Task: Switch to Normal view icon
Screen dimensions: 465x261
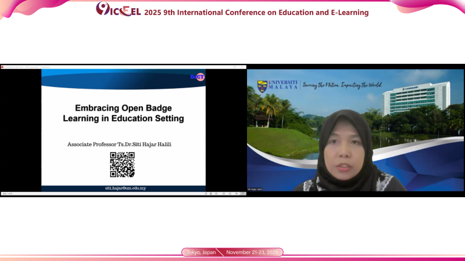Action: [x=224, y=194]
